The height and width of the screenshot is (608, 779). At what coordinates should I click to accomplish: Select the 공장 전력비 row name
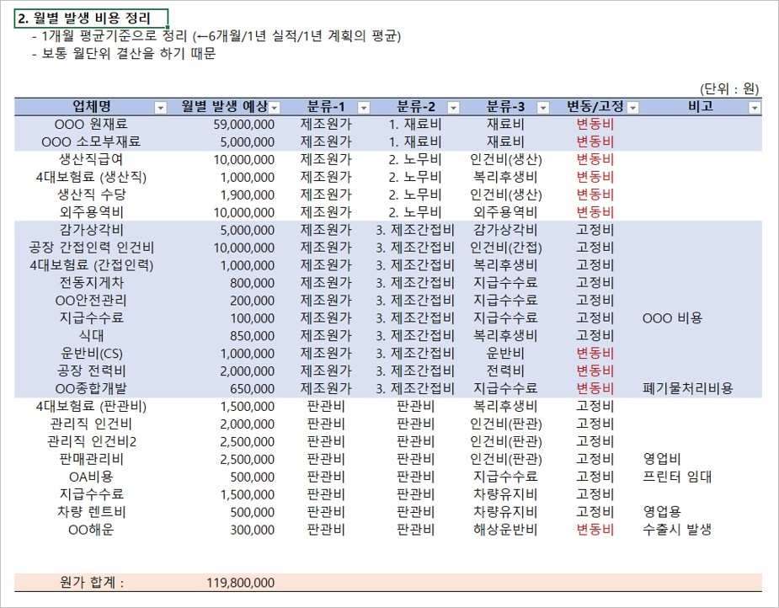92,371
